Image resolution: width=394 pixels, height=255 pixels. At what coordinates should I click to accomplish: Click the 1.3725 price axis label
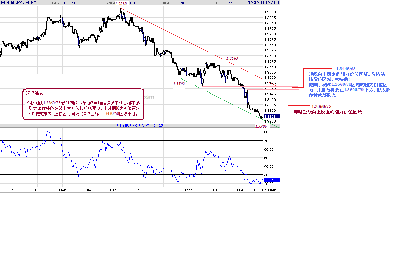(x=270, y=29)
